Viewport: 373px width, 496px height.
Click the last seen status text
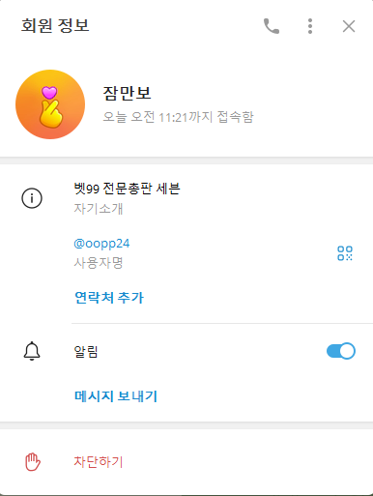click(x=178, y=117)
